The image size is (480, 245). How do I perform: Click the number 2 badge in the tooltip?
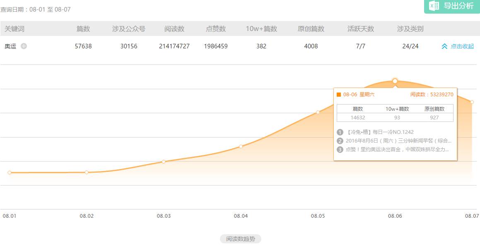coord(340,141)
